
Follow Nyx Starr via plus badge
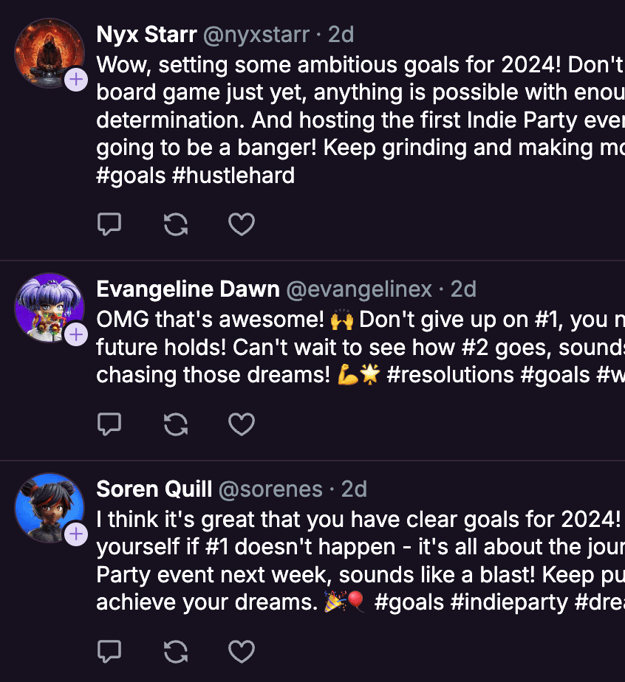point(76,80)
